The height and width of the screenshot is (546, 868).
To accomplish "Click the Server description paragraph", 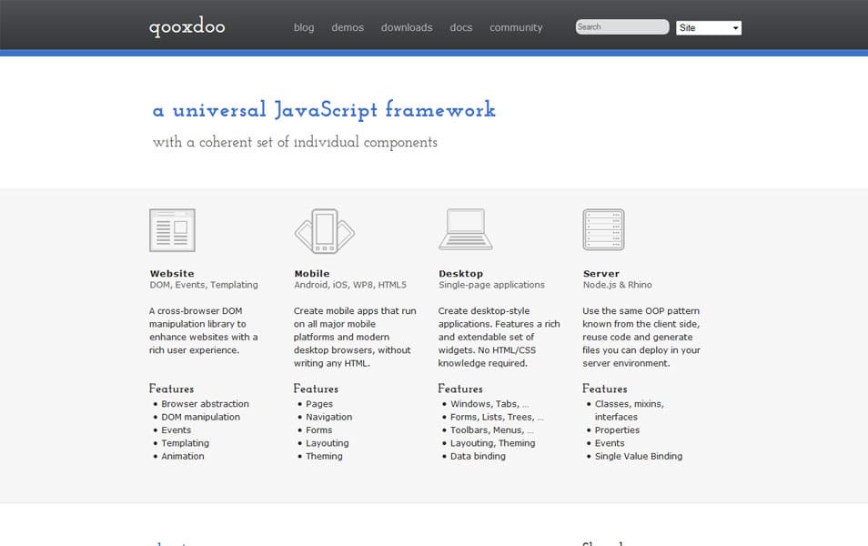I will (x=641, y=338).
